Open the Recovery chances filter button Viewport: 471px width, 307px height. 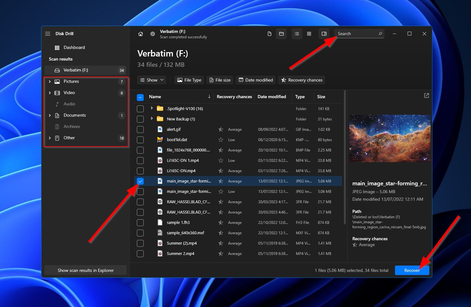tap(302, 80)
